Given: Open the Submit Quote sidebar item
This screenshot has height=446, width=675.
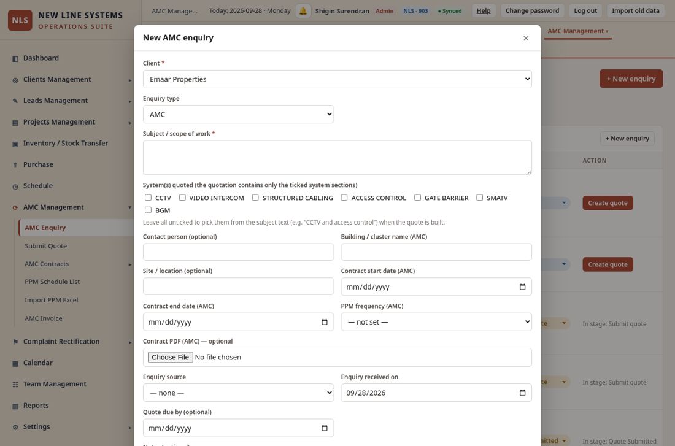Looking at the screenshot, I should [45, 246].
